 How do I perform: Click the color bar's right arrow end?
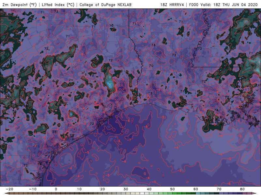254,193
